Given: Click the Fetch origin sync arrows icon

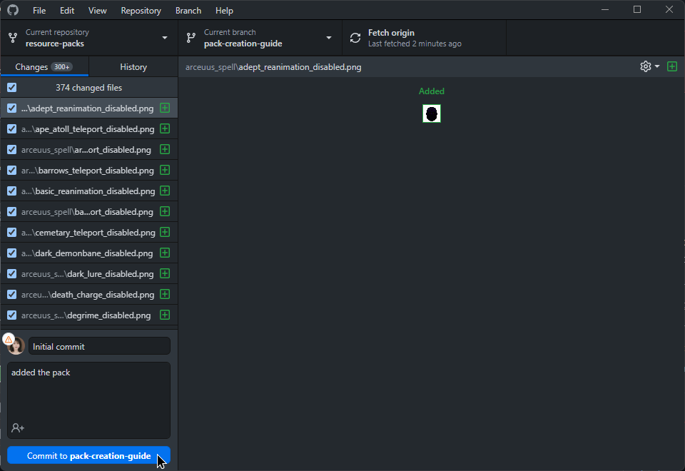Looking at the screenshot, I should 355,38.
